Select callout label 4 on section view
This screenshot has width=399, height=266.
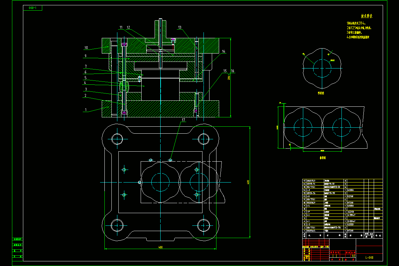[x=85, y=82]
